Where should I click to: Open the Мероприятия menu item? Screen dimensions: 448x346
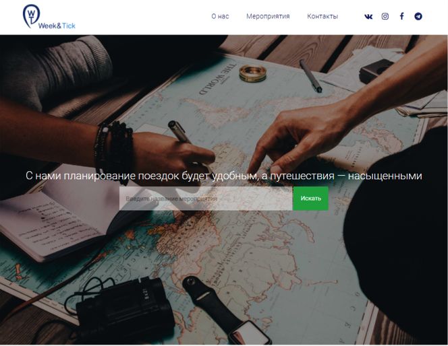pos(268,16)
